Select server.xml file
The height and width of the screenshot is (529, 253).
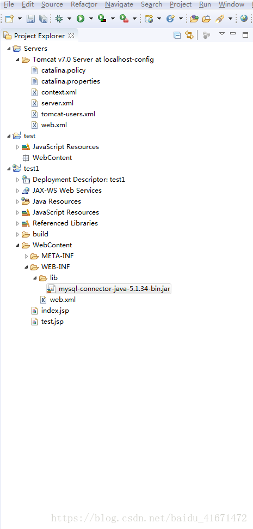point(57,103)
